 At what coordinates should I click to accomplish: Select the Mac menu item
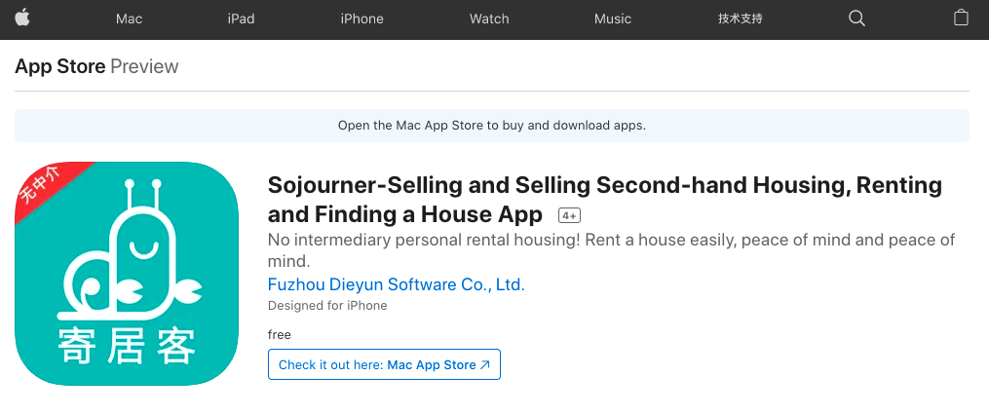point(129,19)
